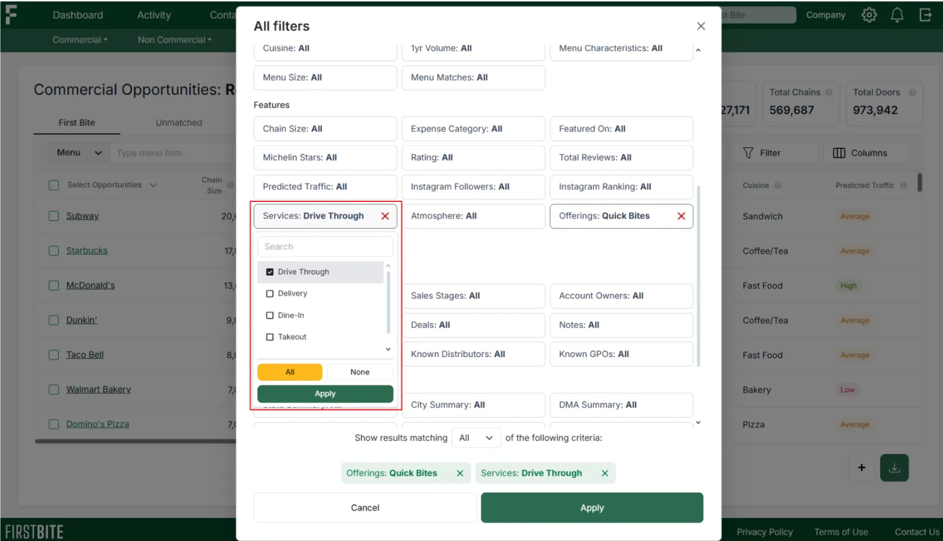Click the Total Doors info icon
This screenshot has width=943, height=541.
912,92
